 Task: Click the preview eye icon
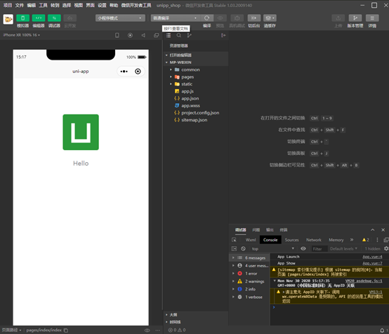tap(220, 18)
